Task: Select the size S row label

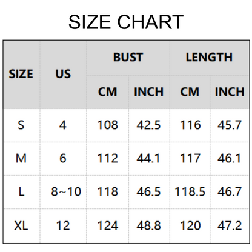Action: point(21,125)
